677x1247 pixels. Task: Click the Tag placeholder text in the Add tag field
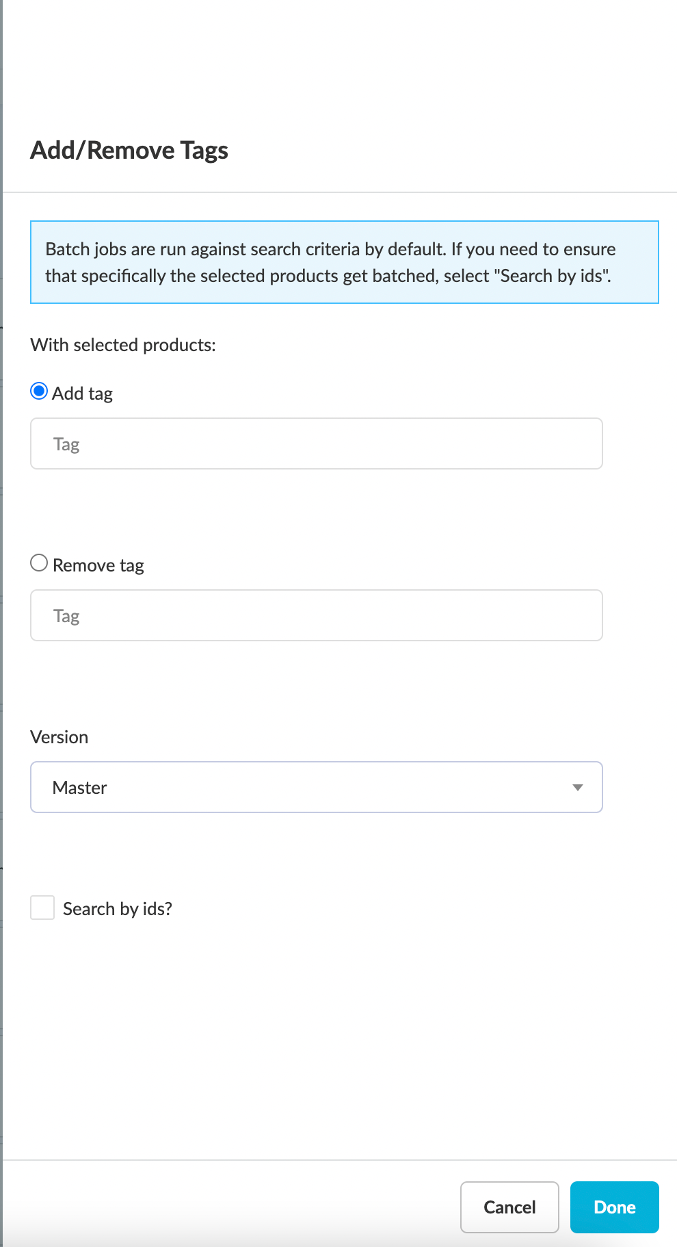(x=66, y=445)
